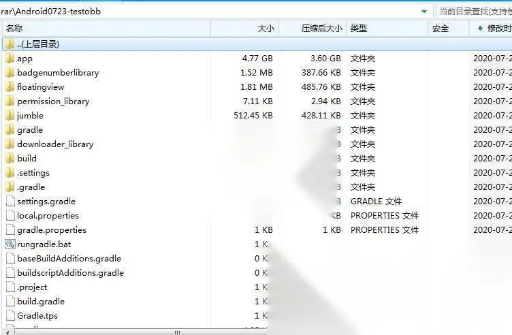This screenshot has width=512, height=335.
Task: Select the .gradle folder icon
Action: pyautogui.click(x=10, y=187)
